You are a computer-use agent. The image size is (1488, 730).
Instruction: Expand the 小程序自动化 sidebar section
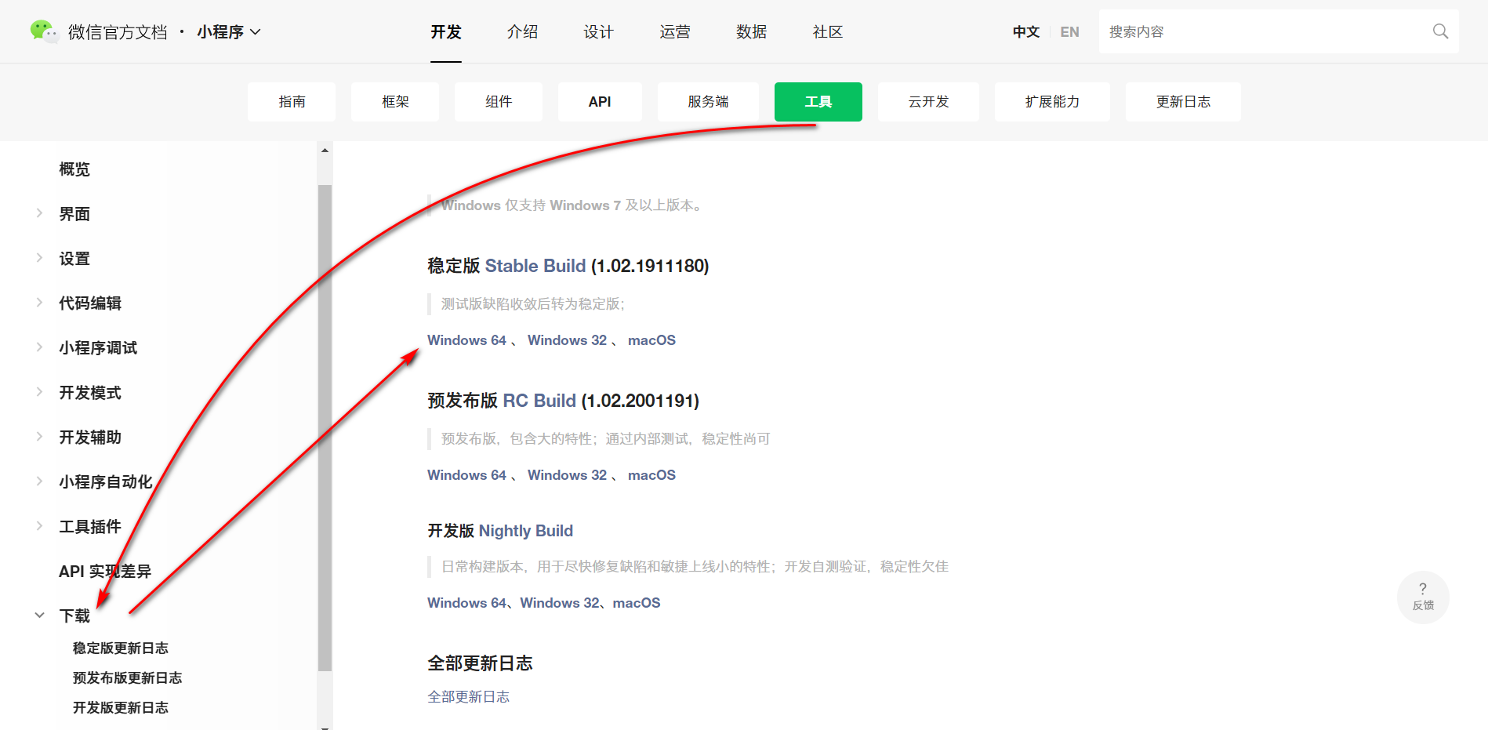tap(39, 481)
